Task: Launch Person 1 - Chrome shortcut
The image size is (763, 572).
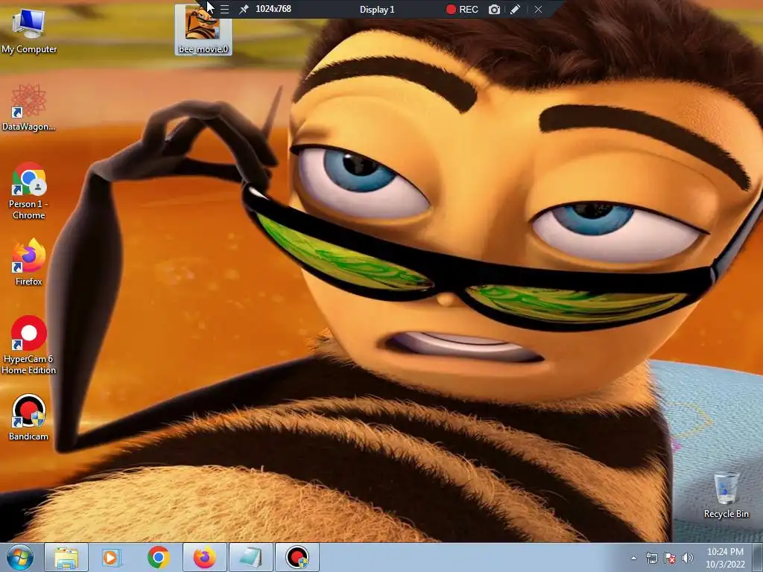Action: click(29, 191)
